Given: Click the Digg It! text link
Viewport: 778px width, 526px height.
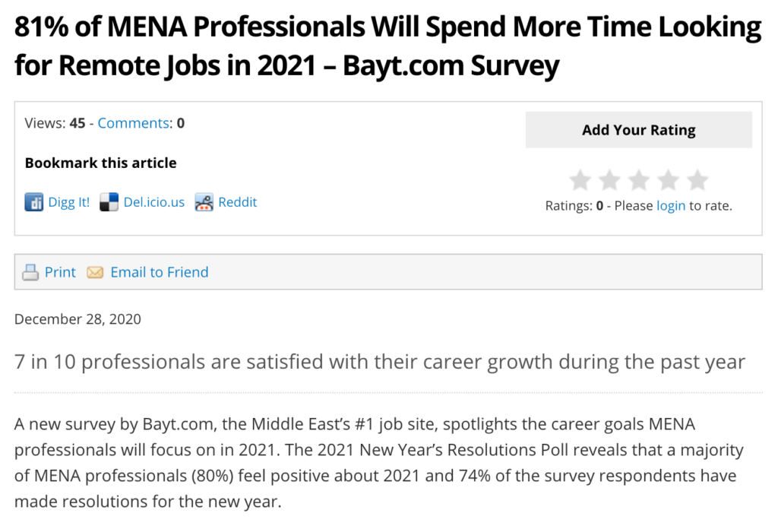Looking at the screenshot, I should [x=69, y=202].
